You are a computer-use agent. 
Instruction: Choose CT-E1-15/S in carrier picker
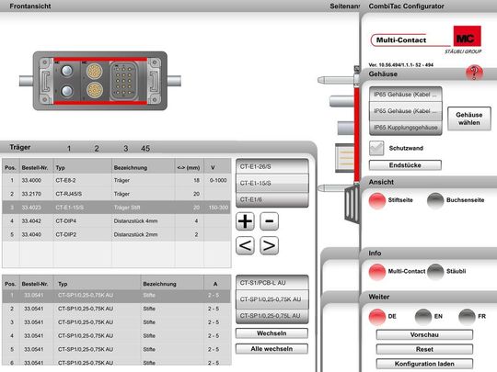tap(272, 183)
